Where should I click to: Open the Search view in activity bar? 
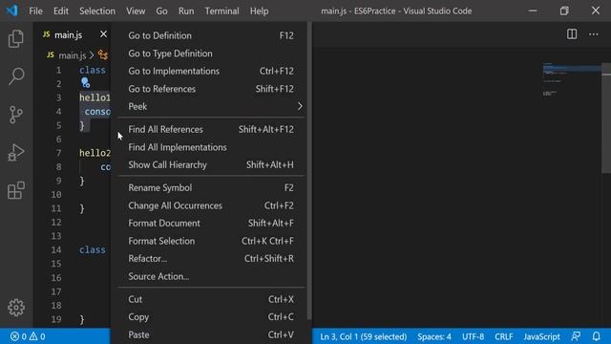coord(16,76)
